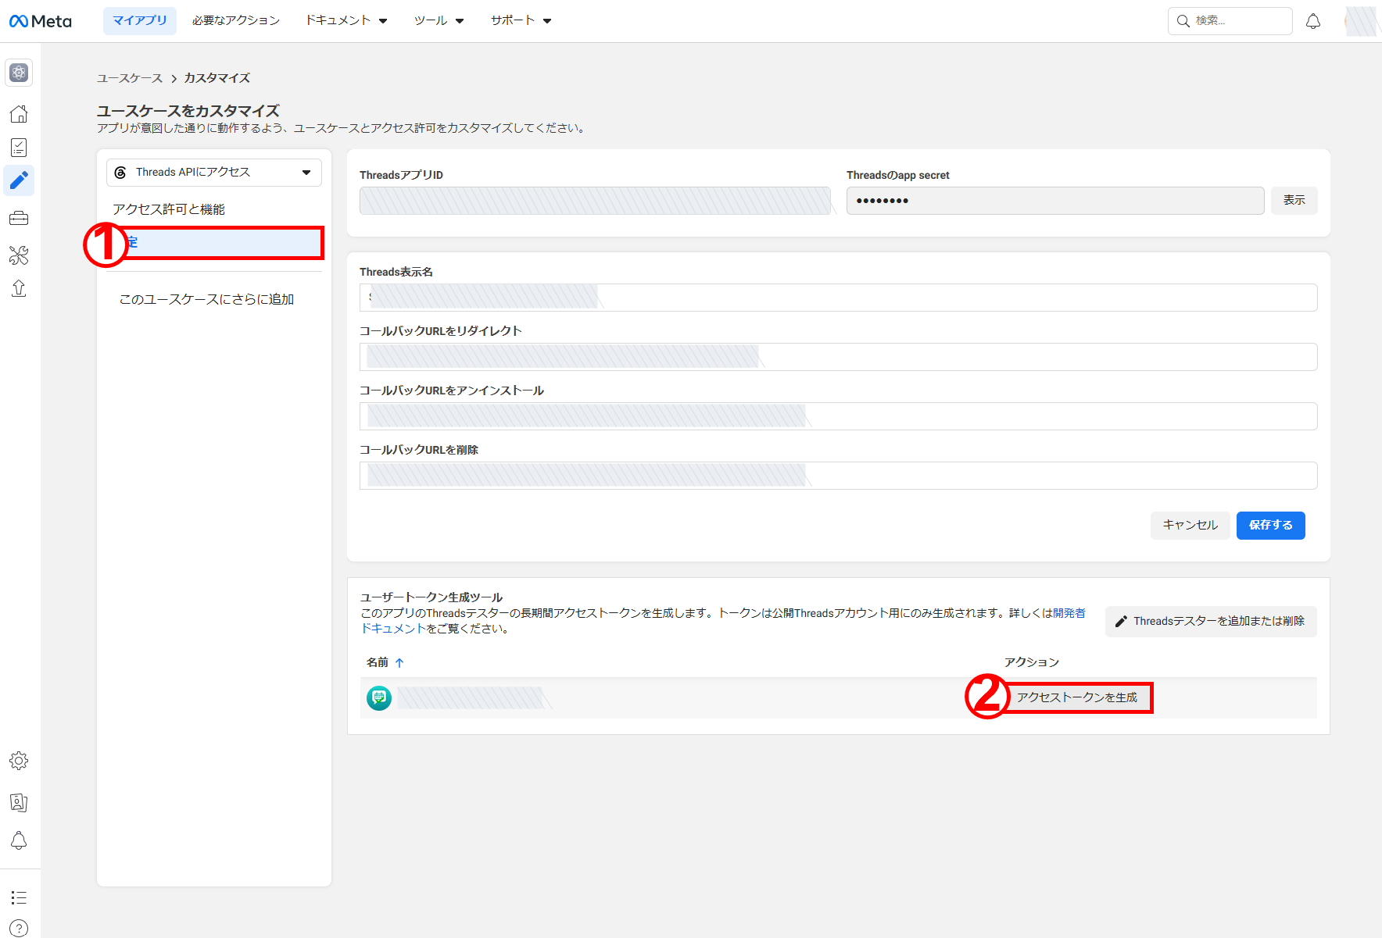Open 必要なアクション in top menu
Viewport: 1382px width, 938px height.
pos(236,21)
